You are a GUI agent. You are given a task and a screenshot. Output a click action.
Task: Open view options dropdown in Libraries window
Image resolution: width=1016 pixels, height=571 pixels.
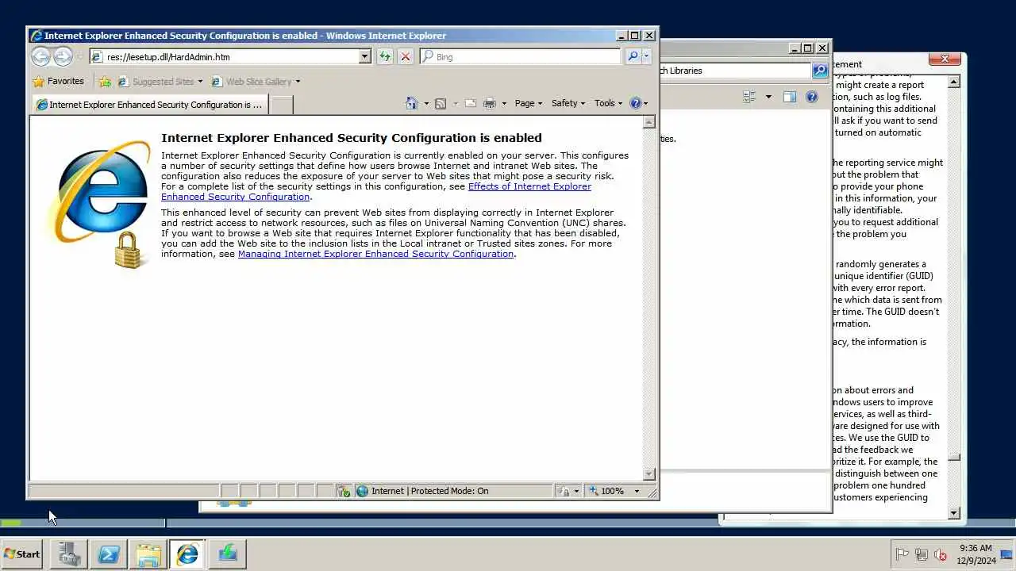tap(768, 97)
